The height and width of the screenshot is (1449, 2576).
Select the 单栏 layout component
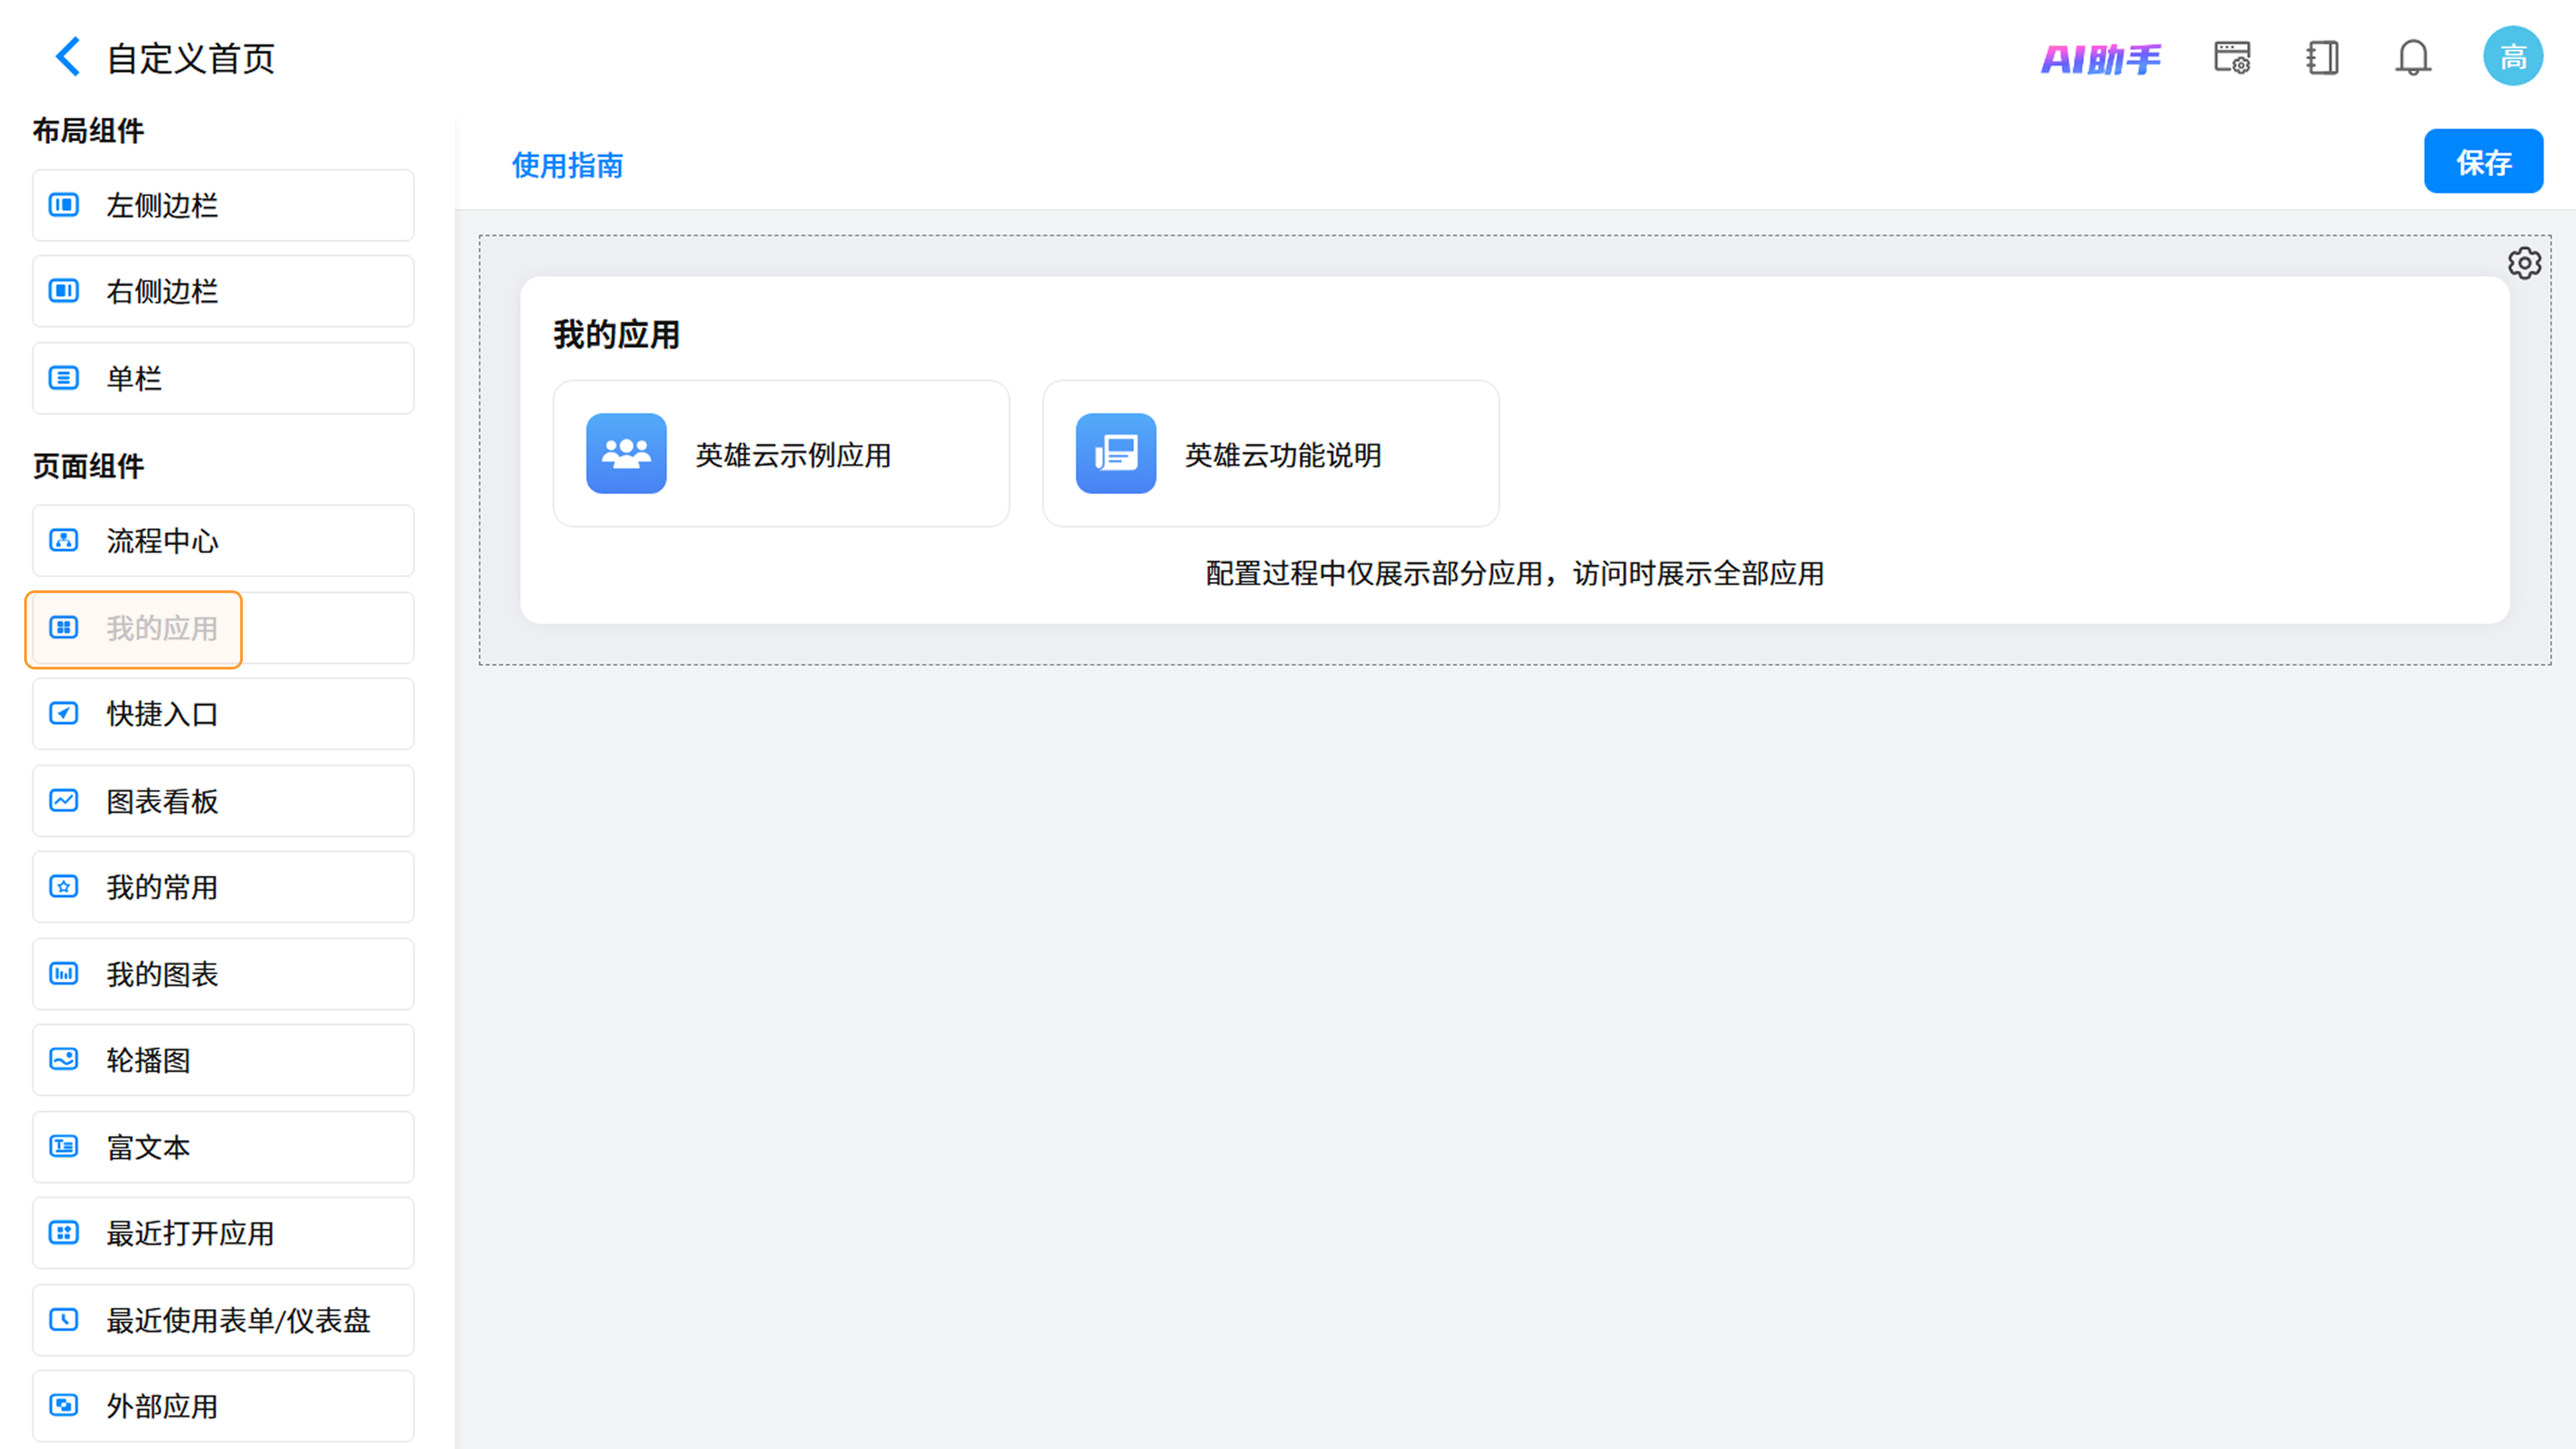[223, 378]
